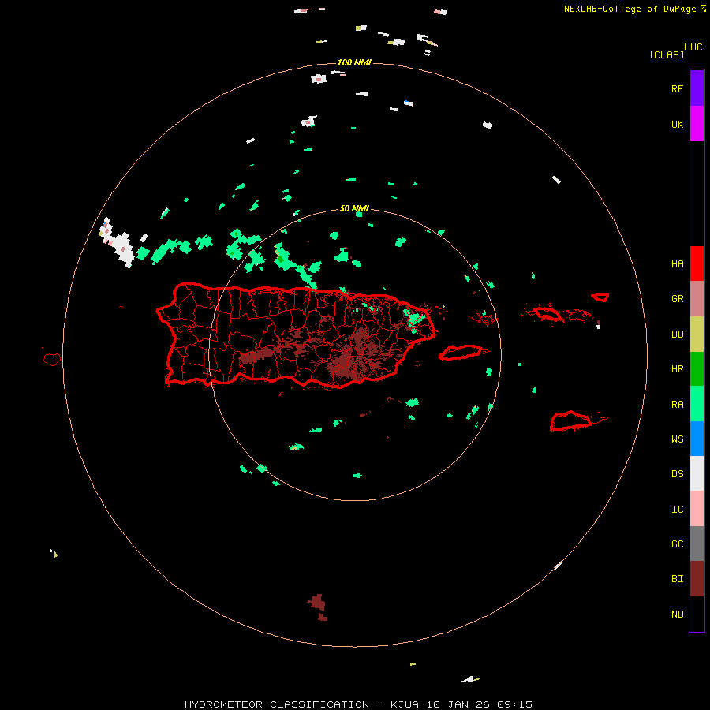The image size is (710, 710).
Task: Click the HA red legend swatch
Action: tap(697, 263)
